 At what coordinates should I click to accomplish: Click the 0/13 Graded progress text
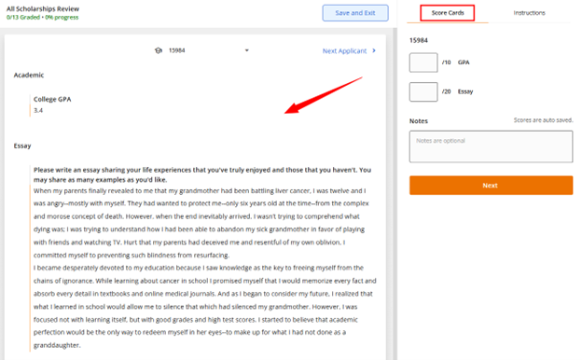[42, 18]
